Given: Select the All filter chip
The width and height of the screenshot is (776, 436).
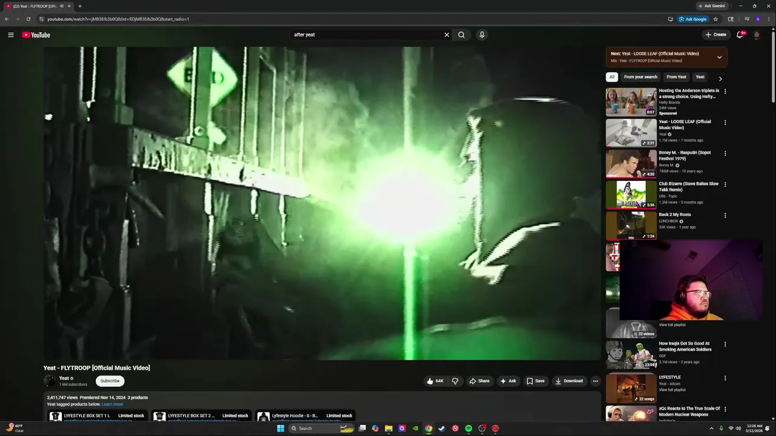Looking at the screenshot, I should 612,77.
